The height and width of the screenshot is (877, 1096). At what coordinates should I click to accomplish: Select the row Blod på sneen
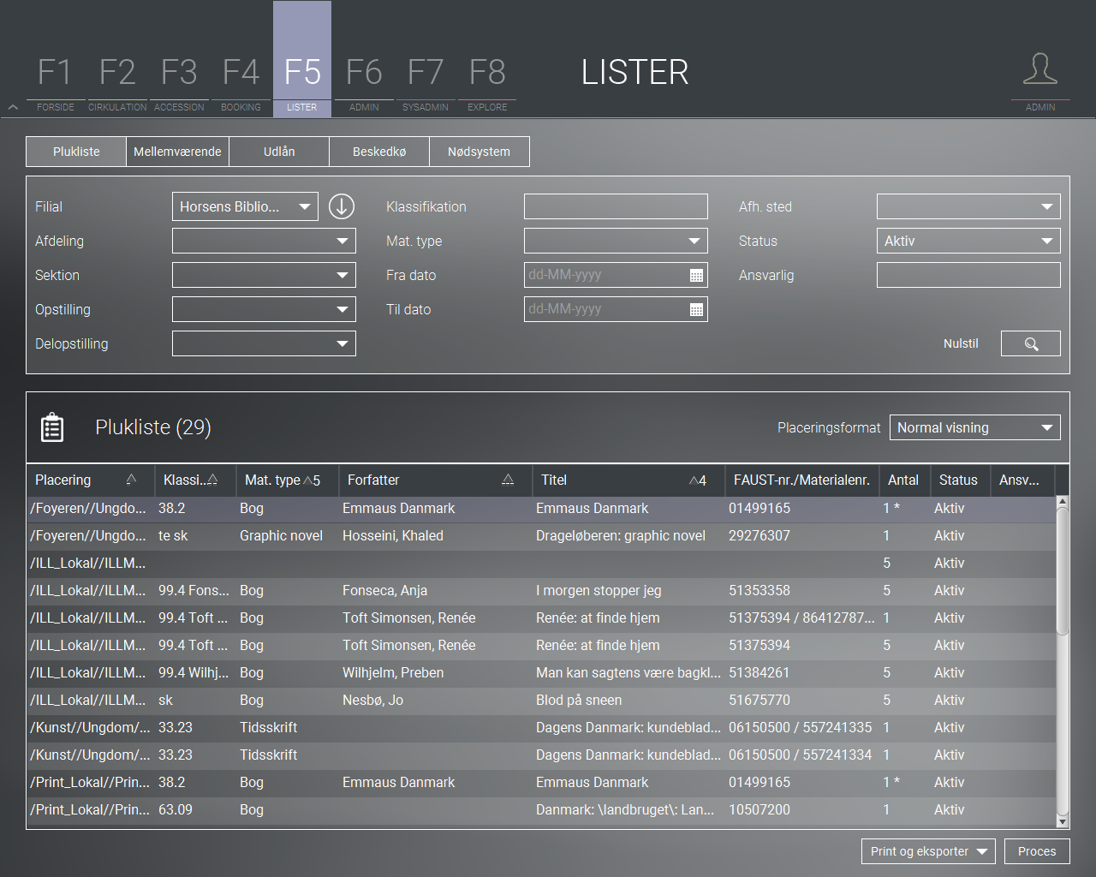[541, 700]
